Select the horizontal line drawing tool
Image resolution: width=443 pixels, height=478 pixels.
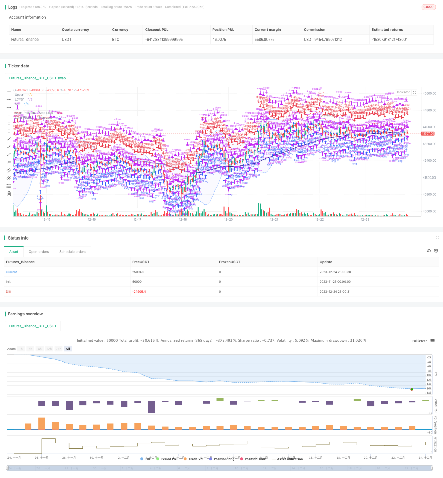pos(9,92)
